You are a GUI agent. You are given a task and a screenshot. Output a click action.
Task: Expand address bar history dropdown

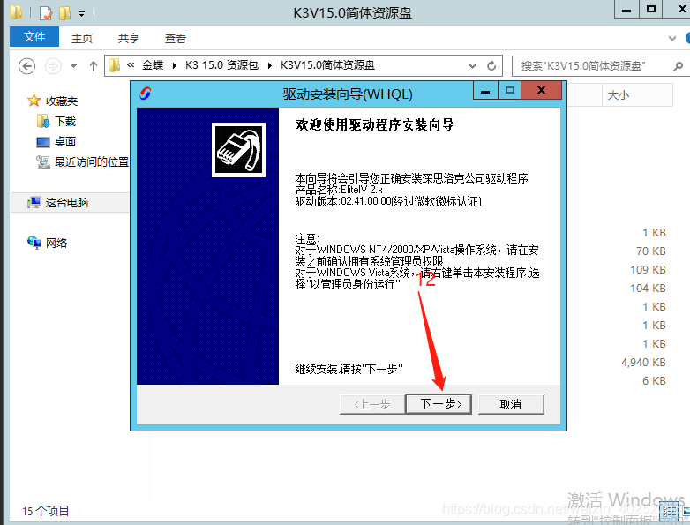coord(472,66)
